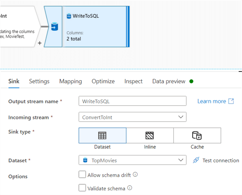Select the Inline sink type icon
This screenshot has width=242, height=195.
(150, 135)
